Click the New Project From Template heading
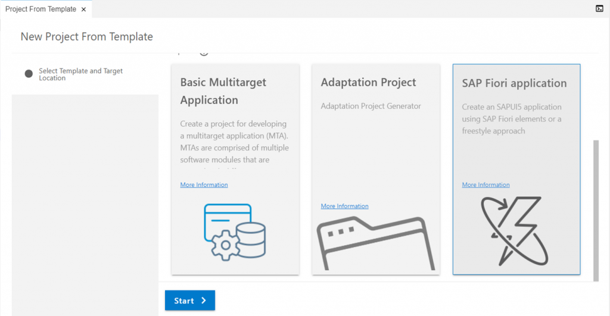The image size is (610, 316). tap(87, 36)
